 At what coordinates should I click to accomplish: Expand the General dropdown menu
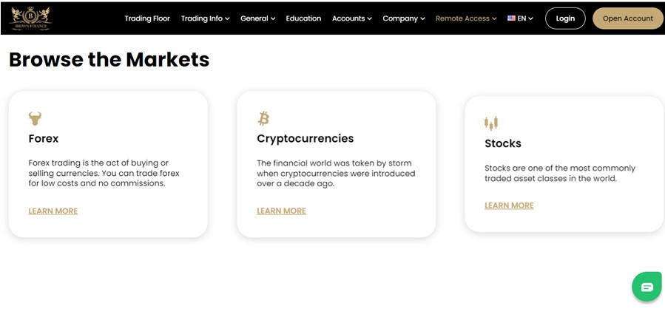[x=257, y=18]
